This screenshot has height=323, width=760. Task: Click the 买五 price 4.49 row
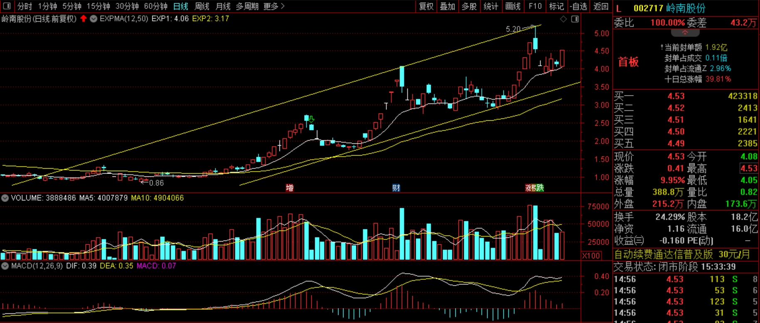tap(686, 143)
